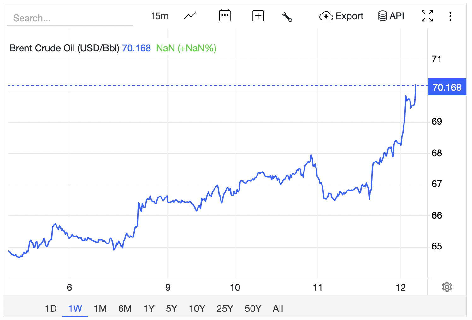Image resolution: width=472 pixels, height=320 pixels.
Task: Open the three-dot more options menu
Action: (450, 16)
